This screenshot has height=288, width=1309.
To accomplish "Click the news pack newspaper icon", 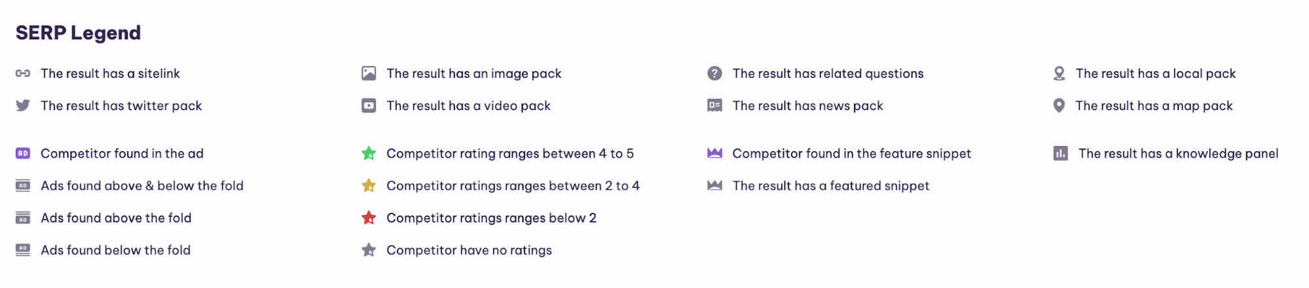I will (x=714, y=105).
